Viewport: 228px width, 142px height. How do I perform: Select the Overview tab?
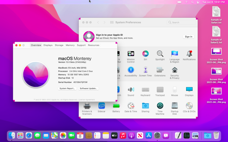(36, 45)
